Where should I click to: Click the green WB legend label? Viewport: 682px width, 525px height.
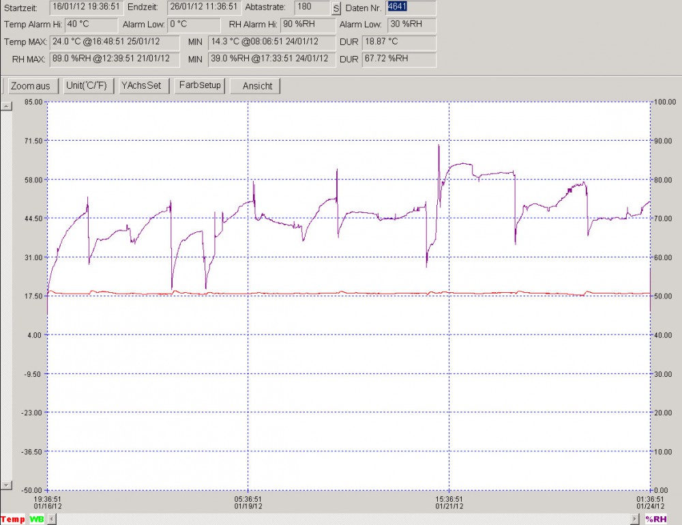(35, 520)
